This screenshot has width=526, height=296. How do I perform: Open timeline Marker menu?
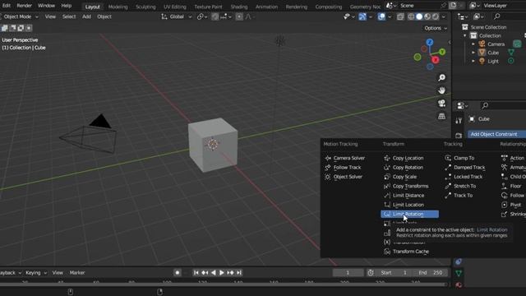(77, 272)
